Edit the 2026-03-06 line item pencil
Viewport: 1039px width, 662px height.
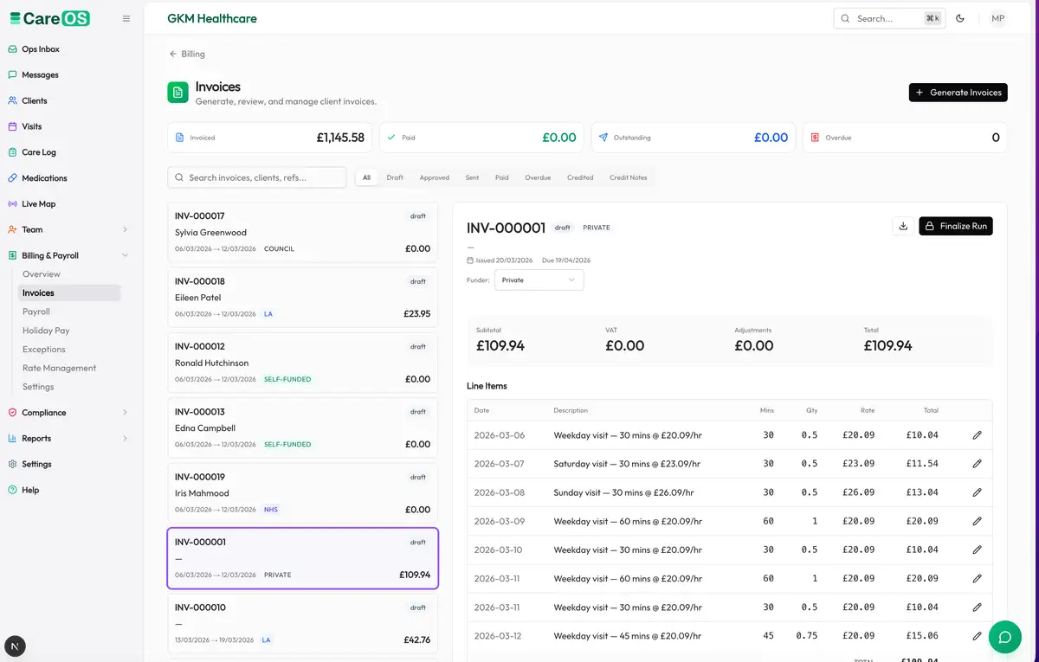click(x=978, y=435)
